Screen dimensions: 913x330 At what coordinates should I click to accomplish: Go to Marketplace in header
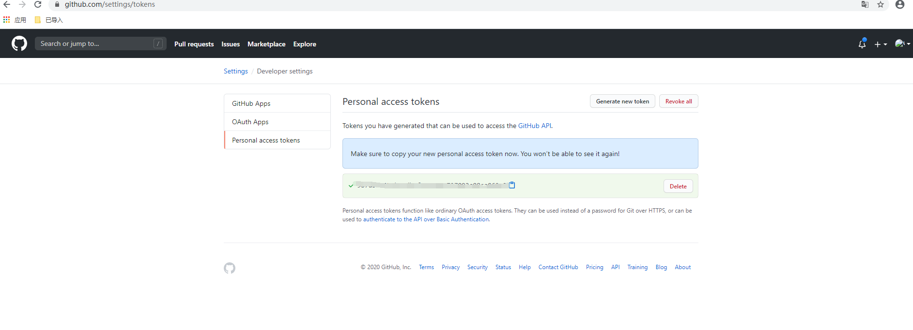266,44
